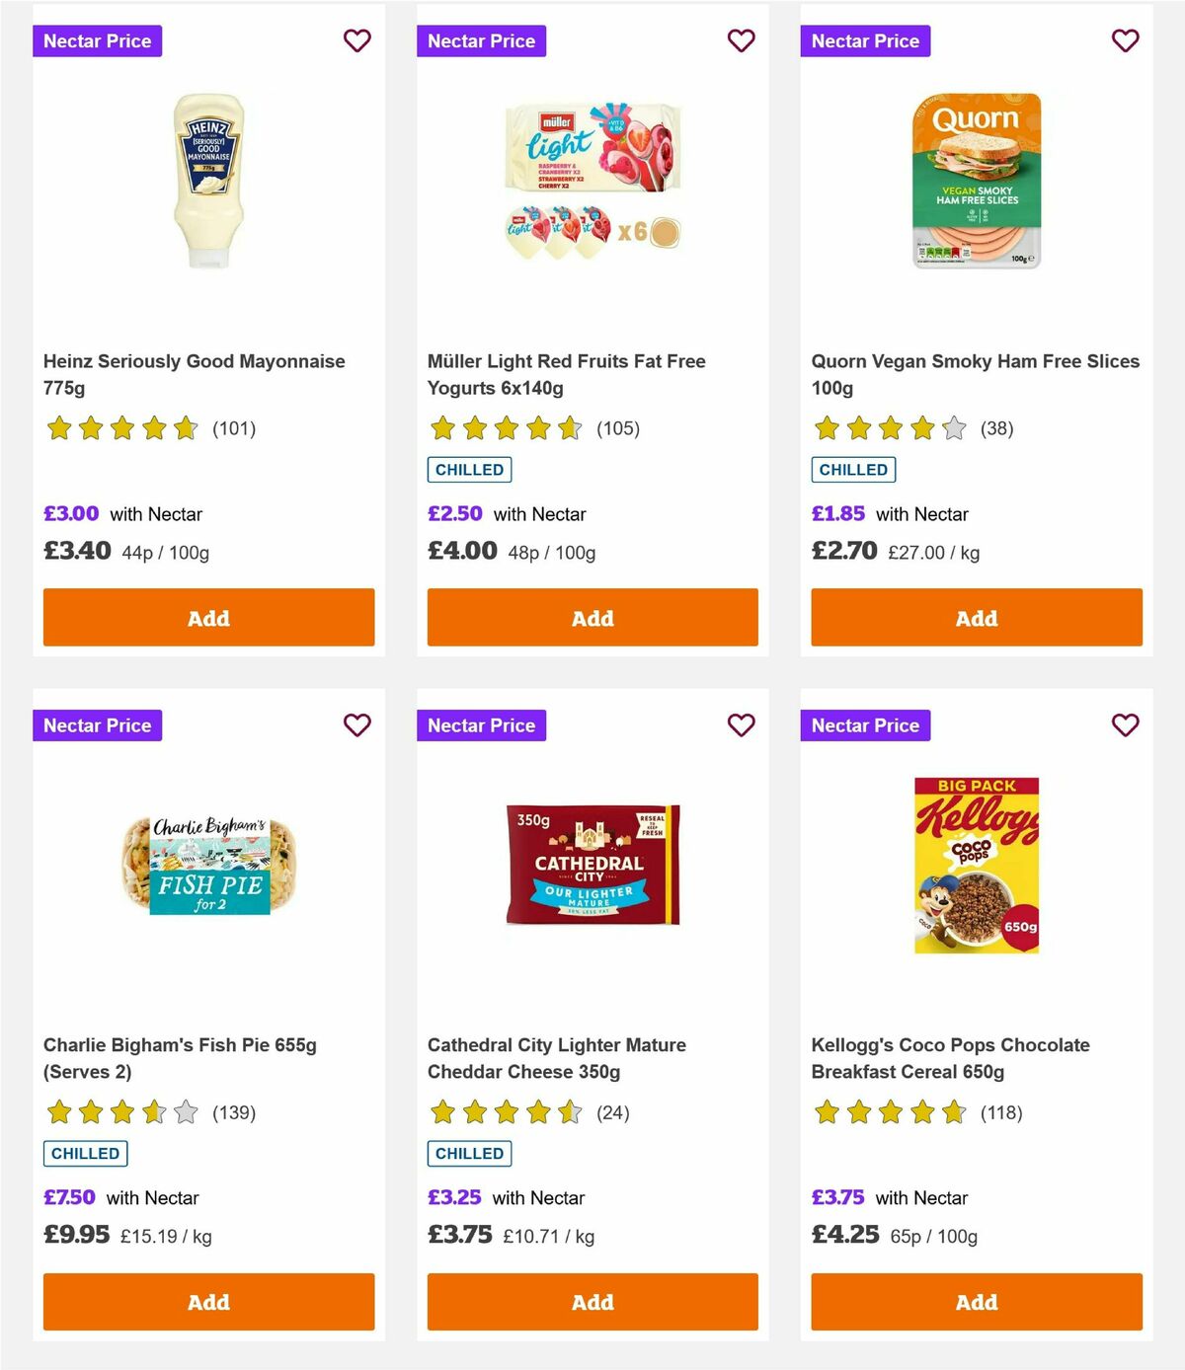Select the Nectar Price badge on Coco Pops
This screenshot has height=1370, width=1185.
coord(865,725)
